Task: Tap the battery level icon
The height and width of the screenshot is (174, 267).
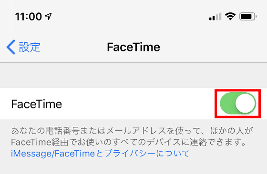Action: 248,17
